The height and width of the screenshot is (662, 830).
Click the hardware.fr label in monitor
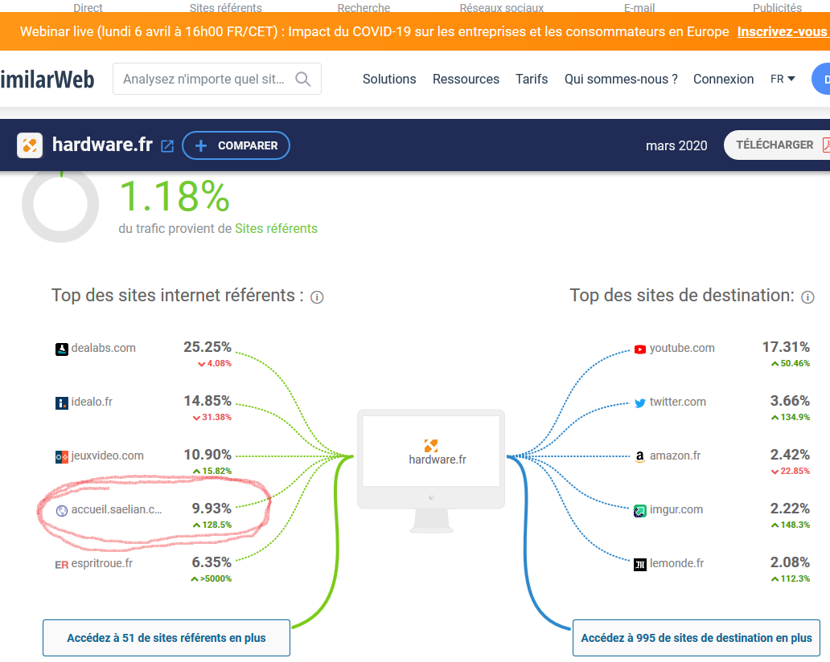(x=438, y=460)
